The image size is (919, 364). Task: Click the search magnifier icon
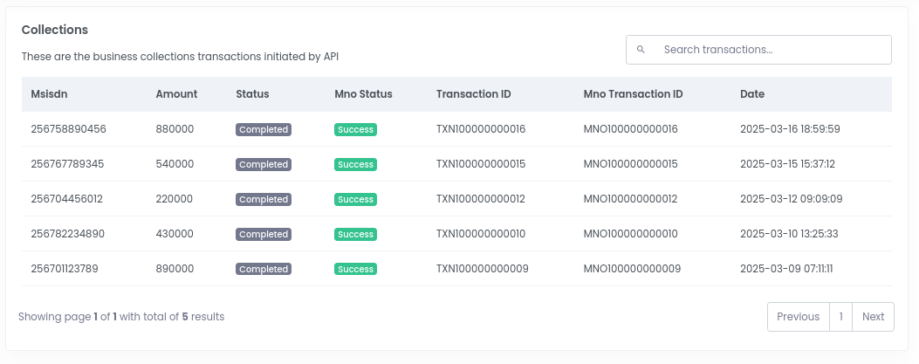pyautogui.click(x=641, y=50)
